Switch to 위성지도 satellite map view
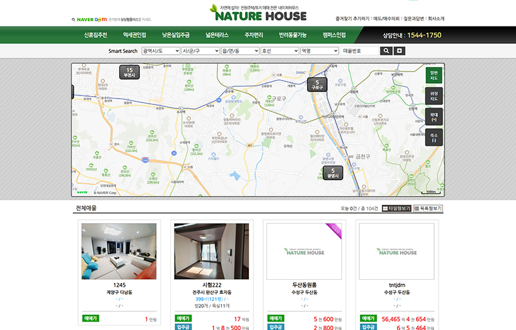This screenshot has height=330, width=516. pos(433,96)
